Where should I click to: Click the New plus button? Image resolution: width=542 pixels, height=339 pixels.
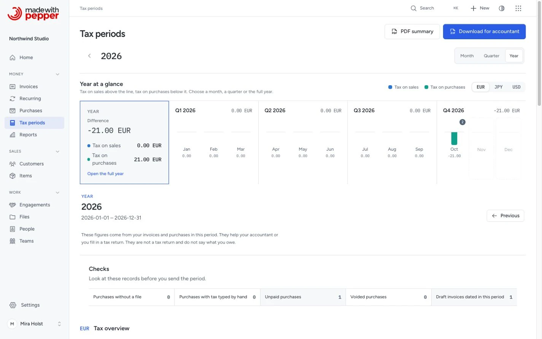coord(480,8)
